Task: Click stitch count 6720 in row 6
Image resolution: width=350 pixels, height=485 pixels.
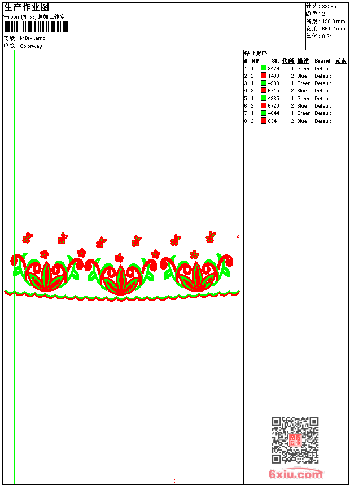Action: pyautogui.click(x=273, y=106)
